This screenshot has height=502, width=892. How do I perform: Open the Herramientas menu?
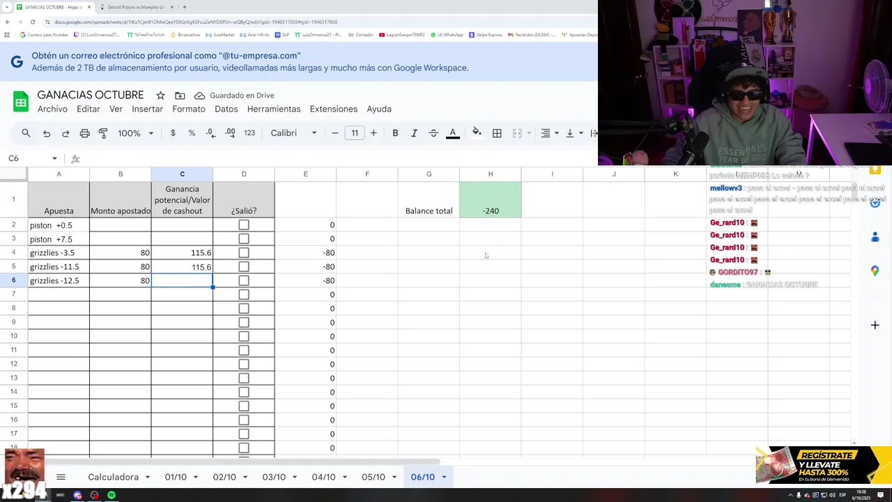(274, 109)
